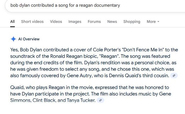The height and width of the screenshot is (114, 185).
Task: Select the All results tab
Action: click(12, 22)
